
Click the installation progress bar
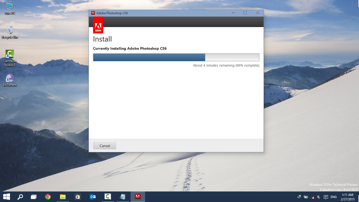point(176,57)
